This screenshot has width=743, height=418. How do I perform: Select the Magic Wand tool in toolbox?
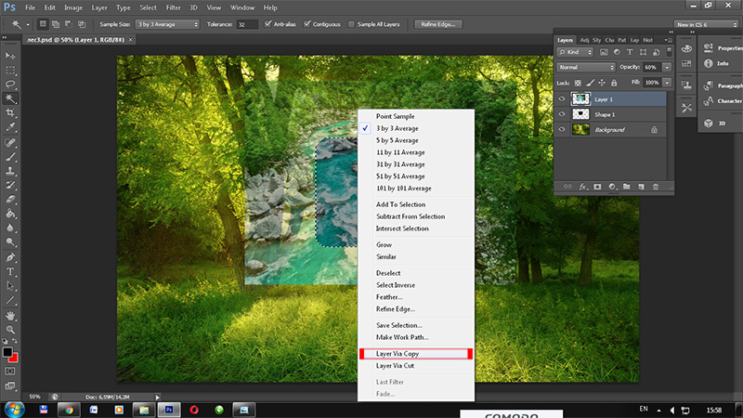tap(10, 98)
